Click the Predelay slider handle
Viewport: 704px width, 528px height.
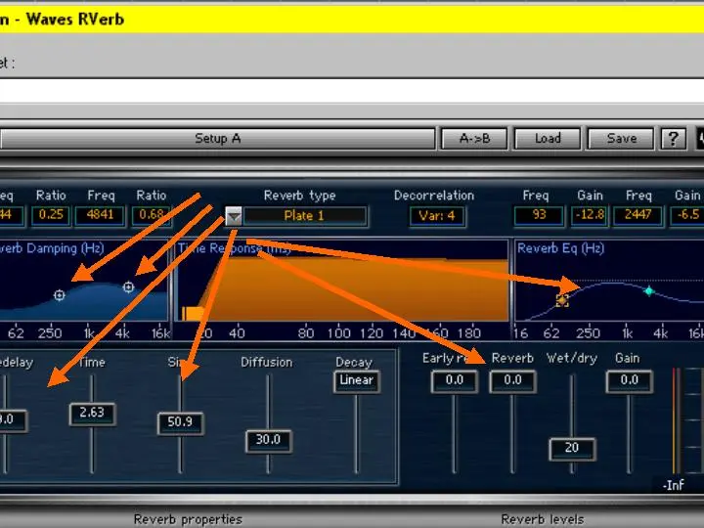12,420
